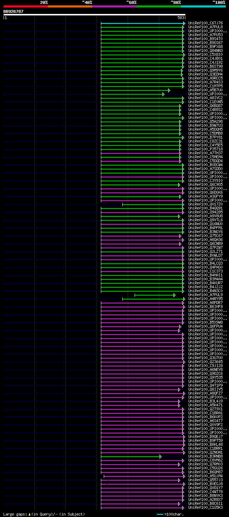Select the UniRef100_Q3U7U0 entry
This screenshot has width=229, height=517.
click(x=205, y=358)
